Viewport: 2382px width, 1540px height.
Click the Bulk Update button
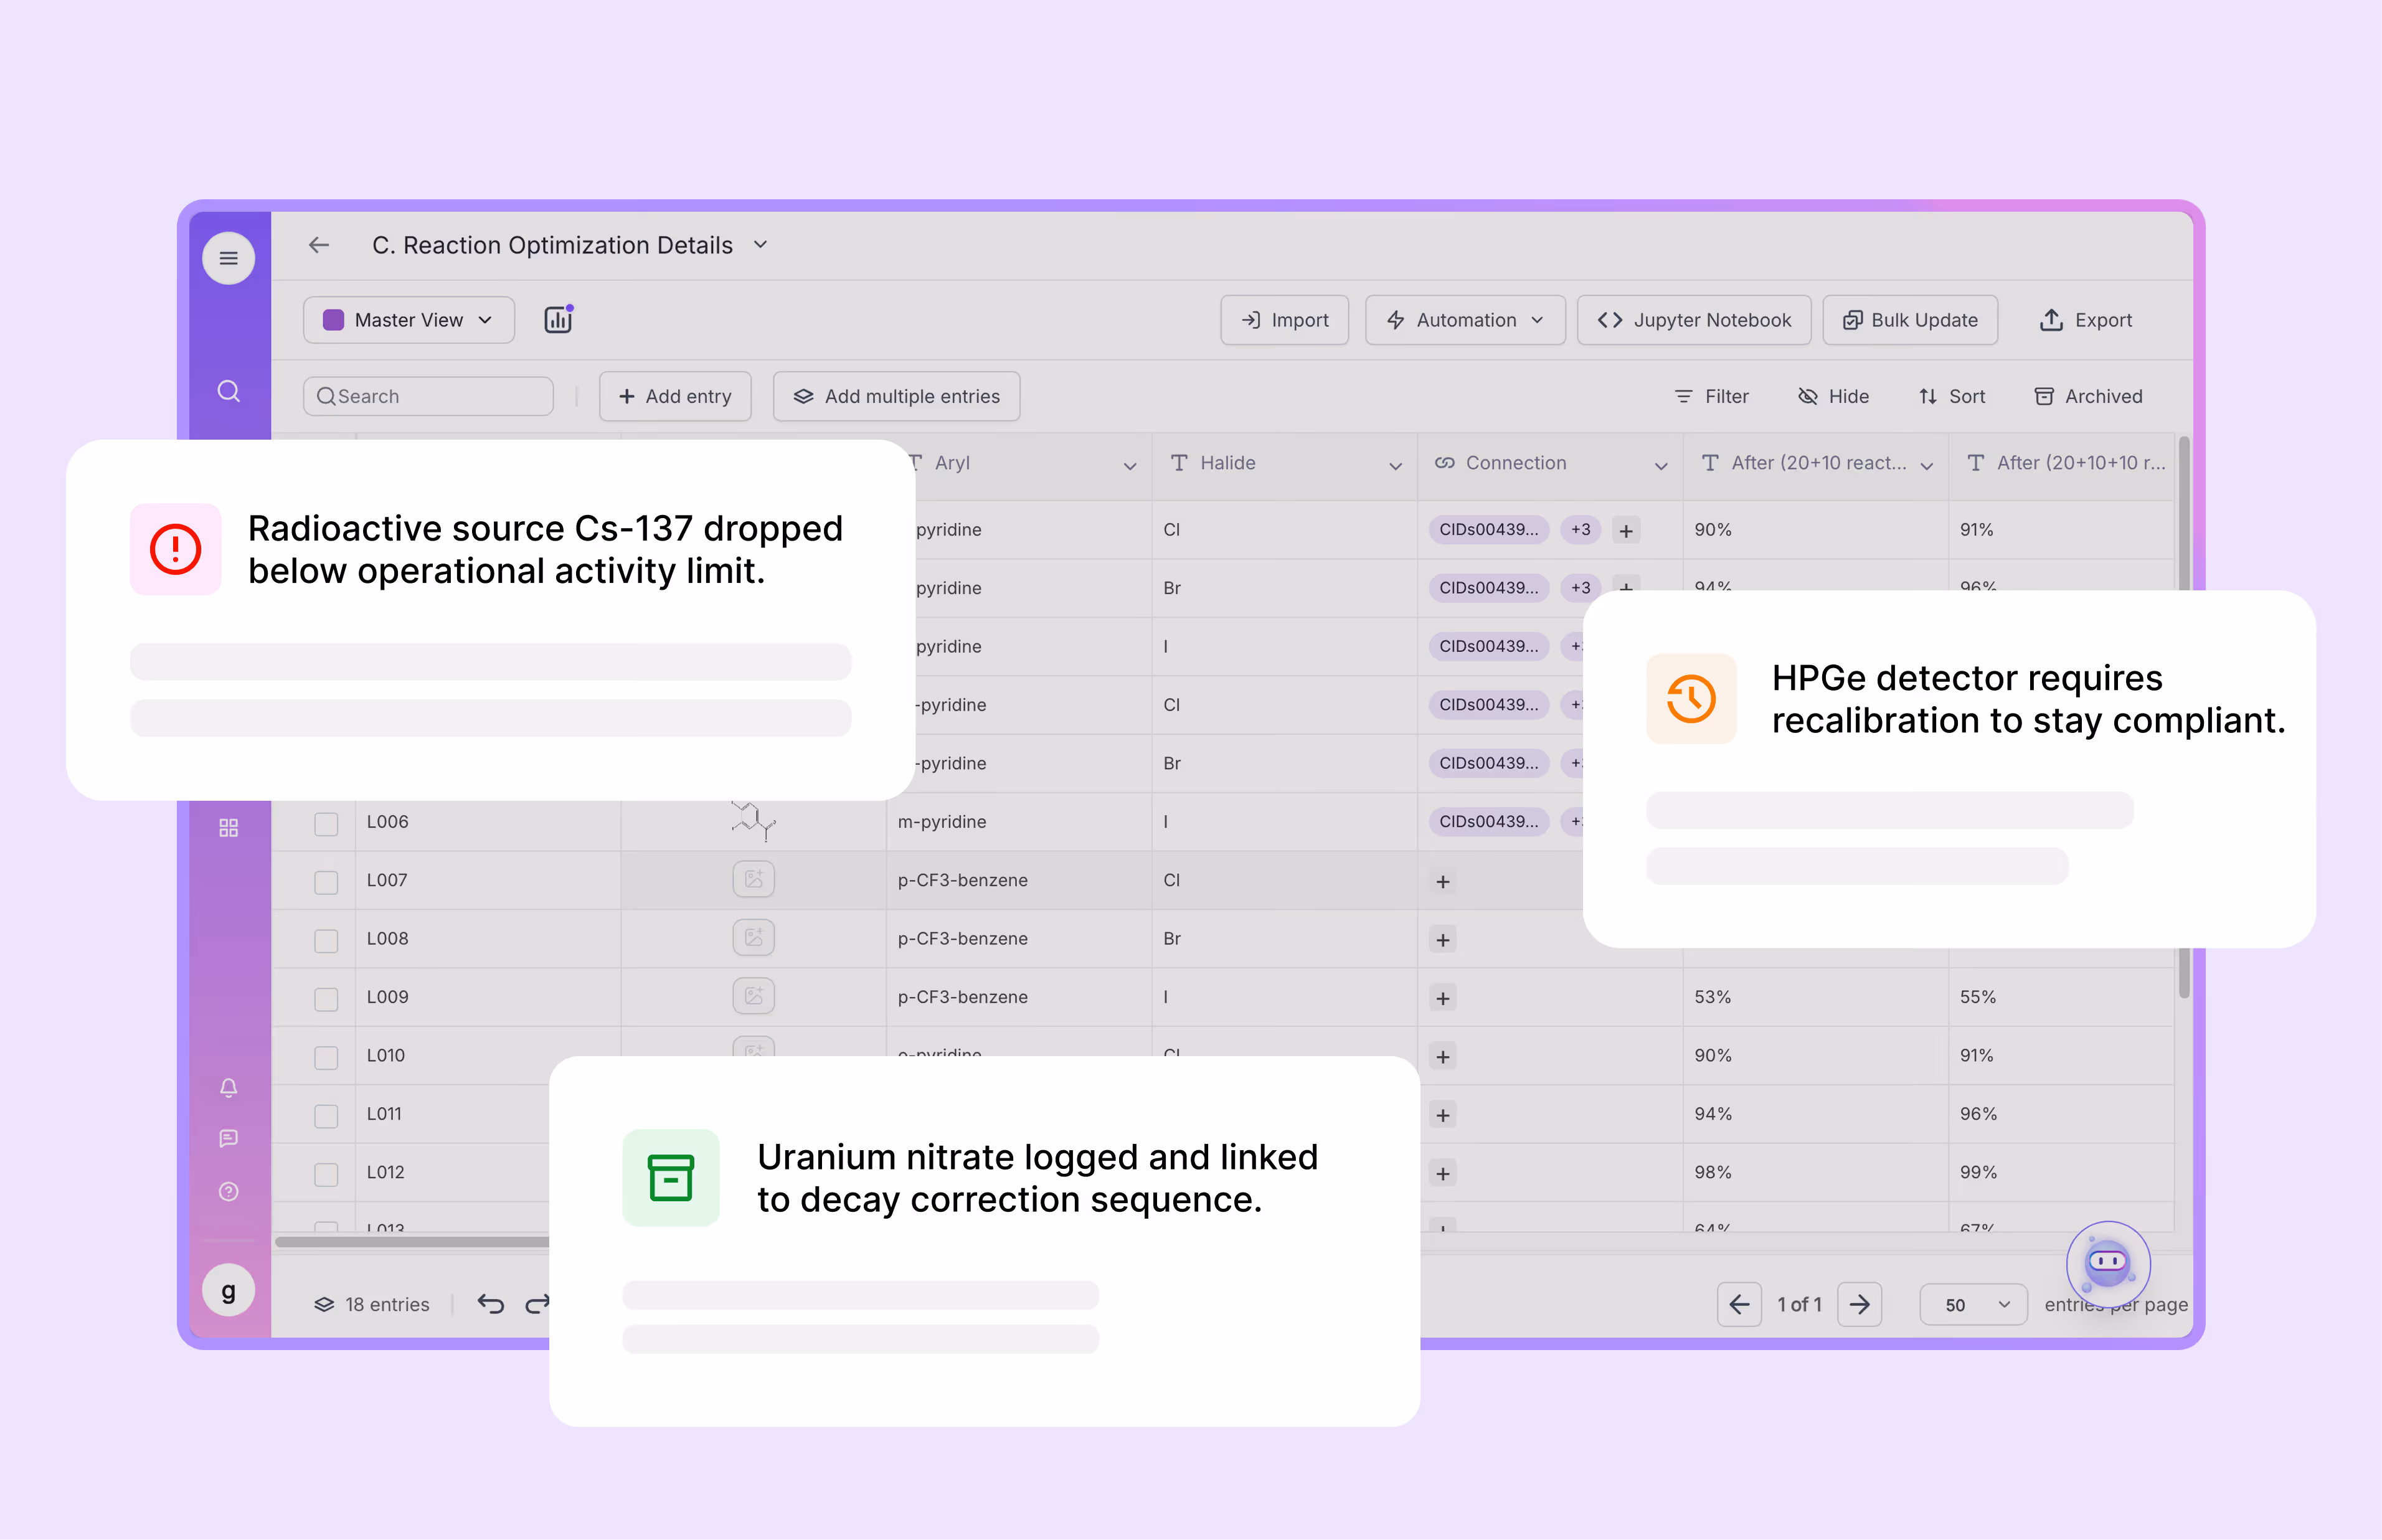pos(1909,320)
